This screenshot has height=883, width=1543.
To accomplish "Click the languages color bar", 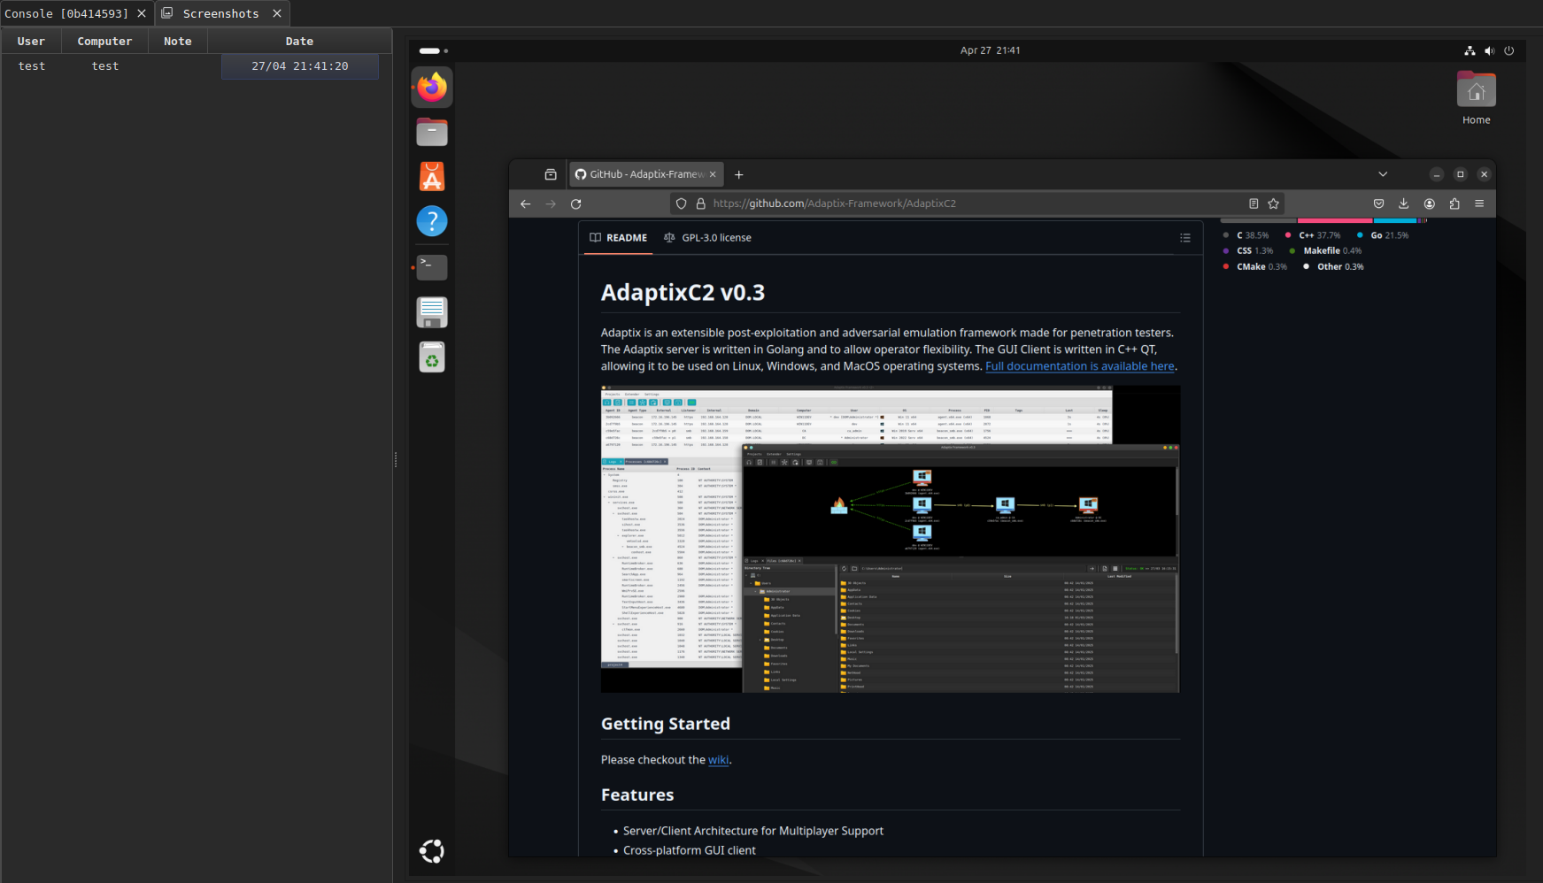I will point(1323,220).
